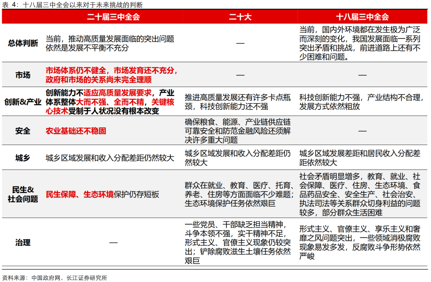Select column header '二十大'

click(240, 17)
